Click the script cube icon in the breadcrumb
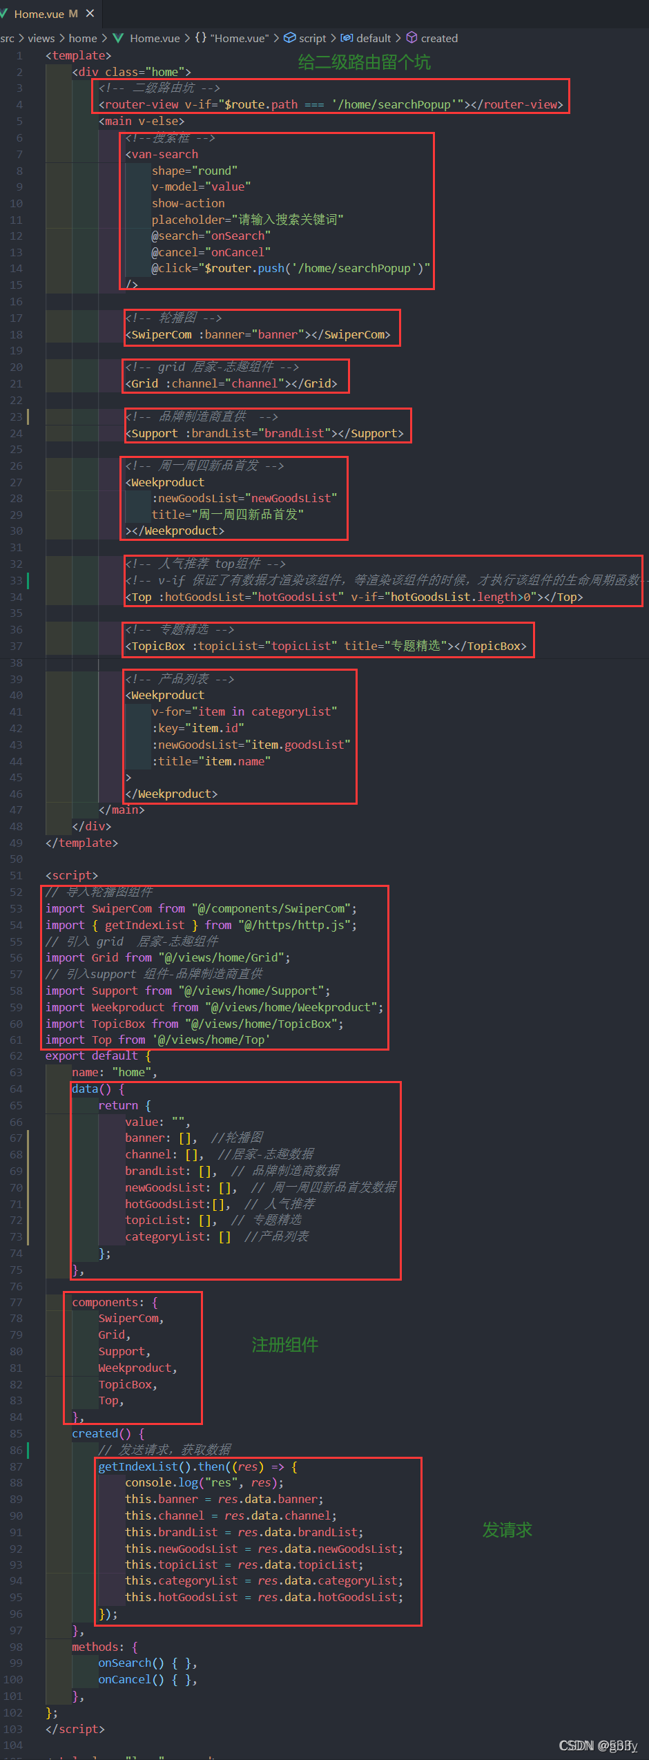The height and width of the screenshot is (1760, 649). point(290,38)
